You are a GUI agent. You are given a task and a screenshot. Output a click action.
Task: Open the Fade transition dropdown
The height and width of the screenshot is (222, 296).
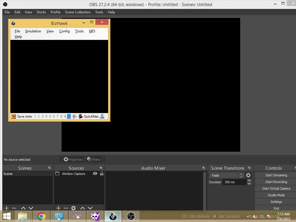[x=227, y=175]
